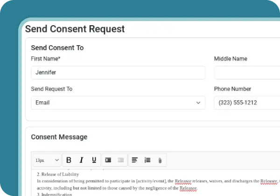Screen dimensions: 280x196
Task: Apply italic formatting in the consent editor
Action: click(x=81, y=160)
